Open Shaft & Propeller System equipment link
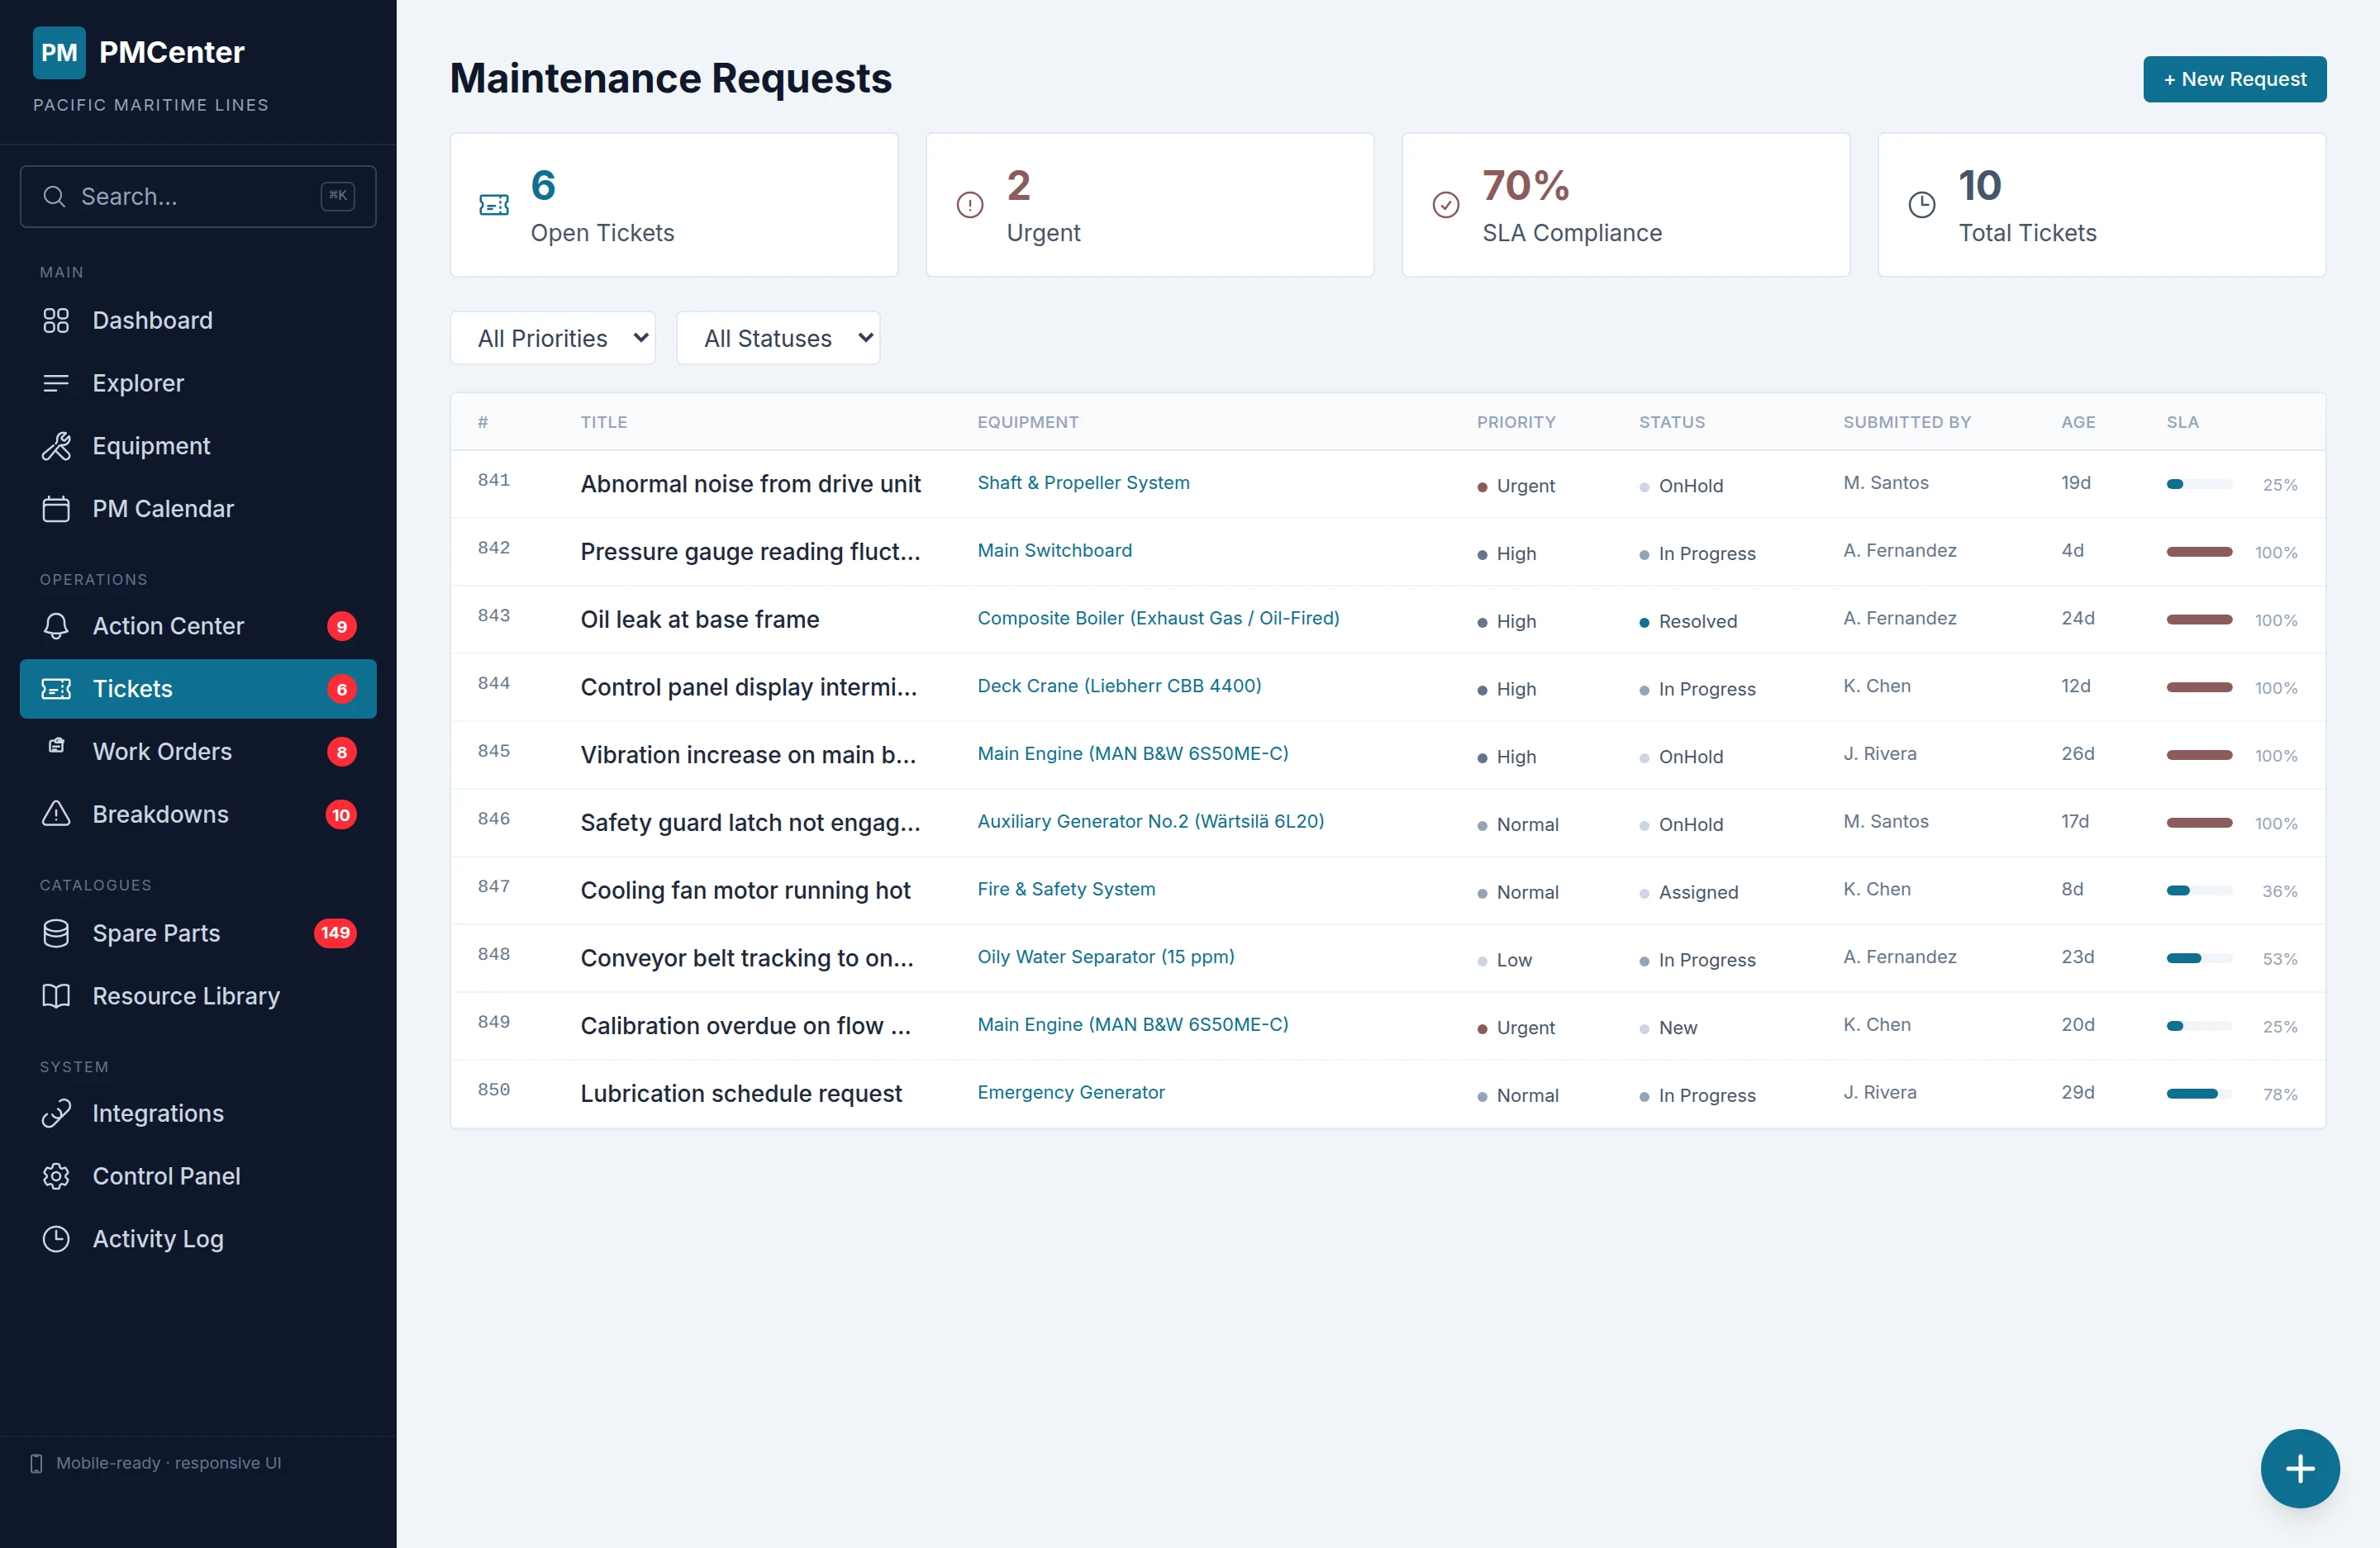 pyautogui.click(x=1083, y=482)
